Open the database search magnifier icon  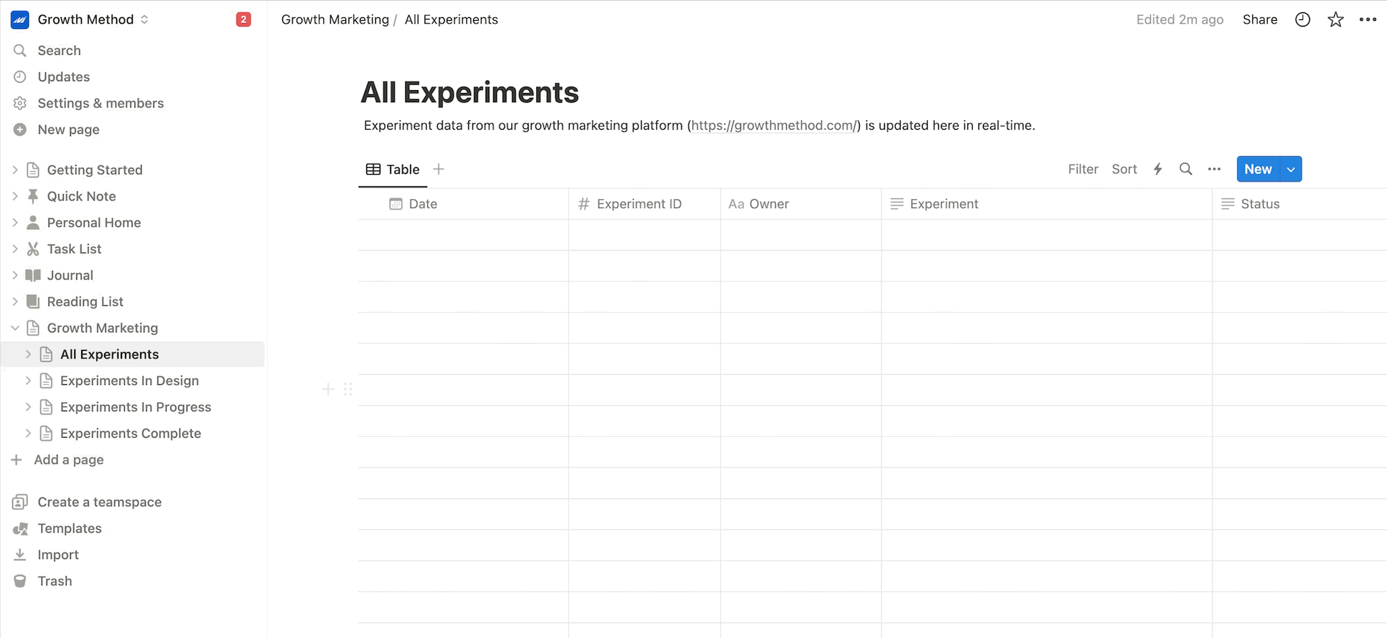coord(1186,169)
